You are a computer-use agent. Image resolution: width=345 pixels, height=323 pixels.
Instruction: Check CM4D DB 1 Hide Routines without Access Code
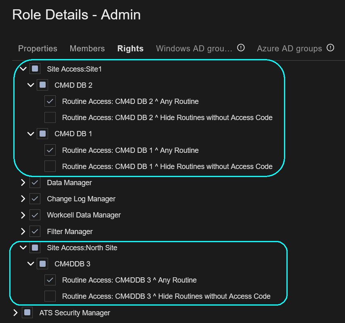click(x=50, y=166)
